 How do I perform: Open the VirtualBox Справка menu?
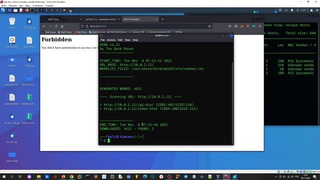pyautogui.click(x=49, y=5)
